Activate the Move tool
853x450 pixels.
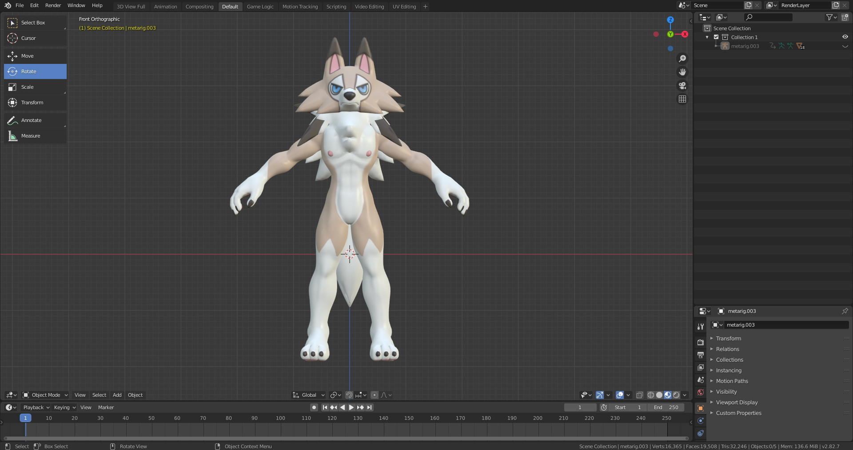(x=35, y=56)
